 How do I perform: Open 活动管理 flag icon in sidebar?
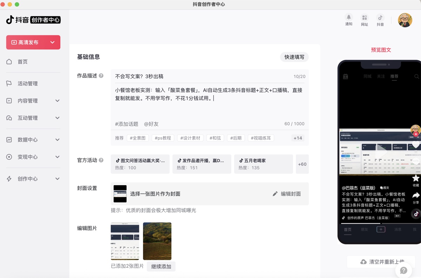(x=9, y=83)
